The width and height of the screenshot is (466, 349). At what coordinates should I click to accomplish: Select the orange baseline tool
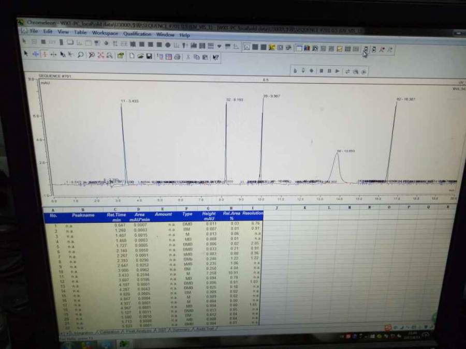[x=45, y=54]
